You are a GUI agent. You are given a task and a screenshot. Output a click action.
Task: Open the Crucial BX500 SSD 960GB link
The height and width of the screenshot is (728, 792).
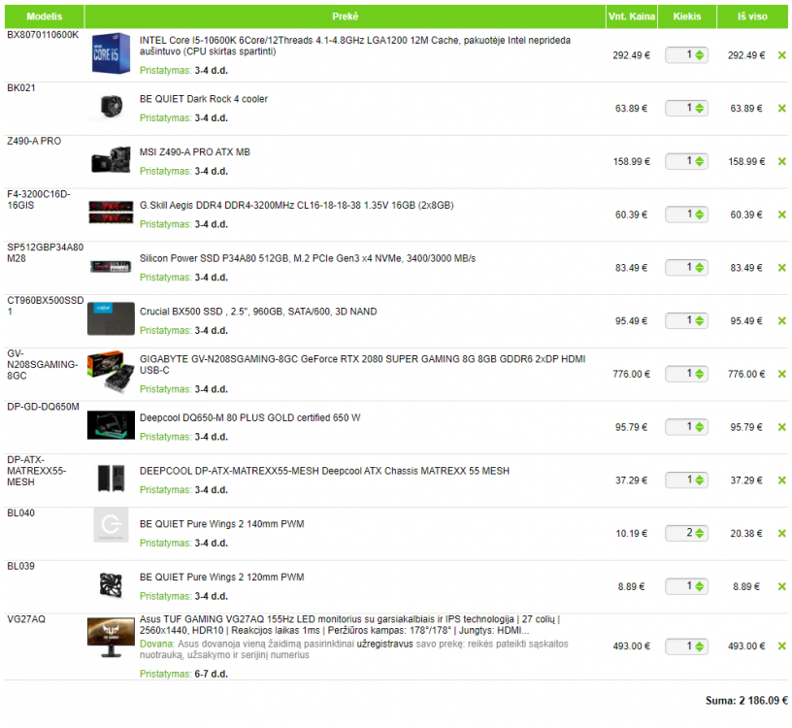click(x=258, y=312)
